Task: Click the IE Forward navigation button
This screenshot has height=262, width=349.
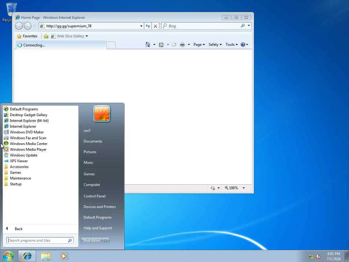Action: (x=28, y=26)
